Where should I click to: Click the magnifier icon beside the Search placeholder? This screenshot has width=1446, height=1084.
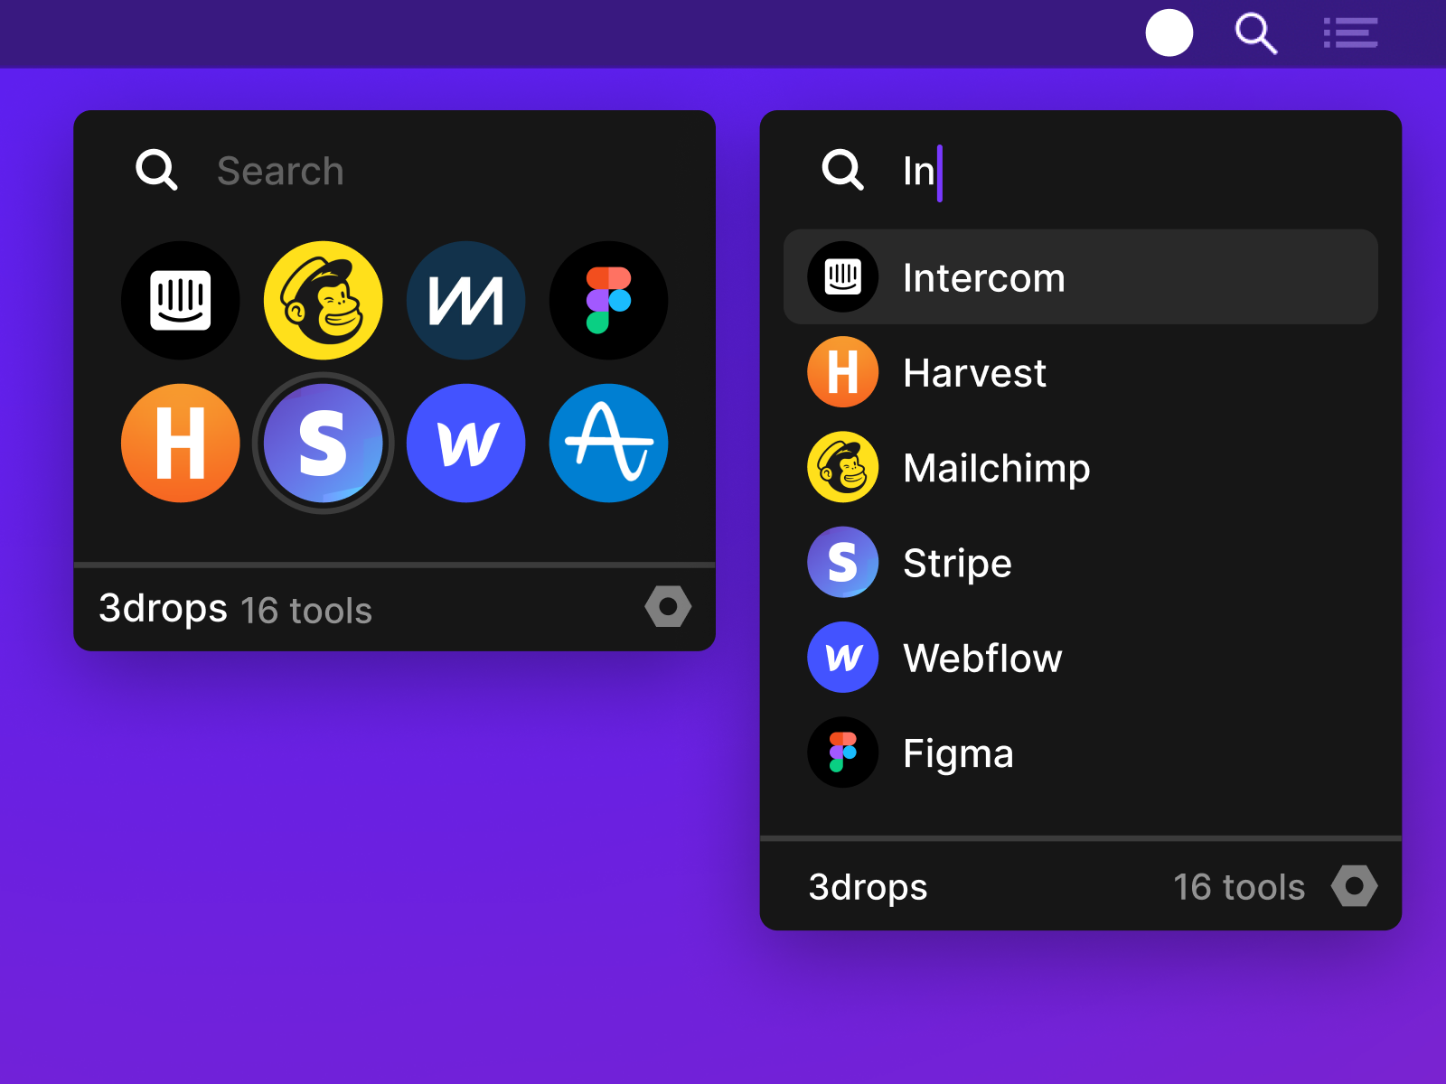point(156,170)
